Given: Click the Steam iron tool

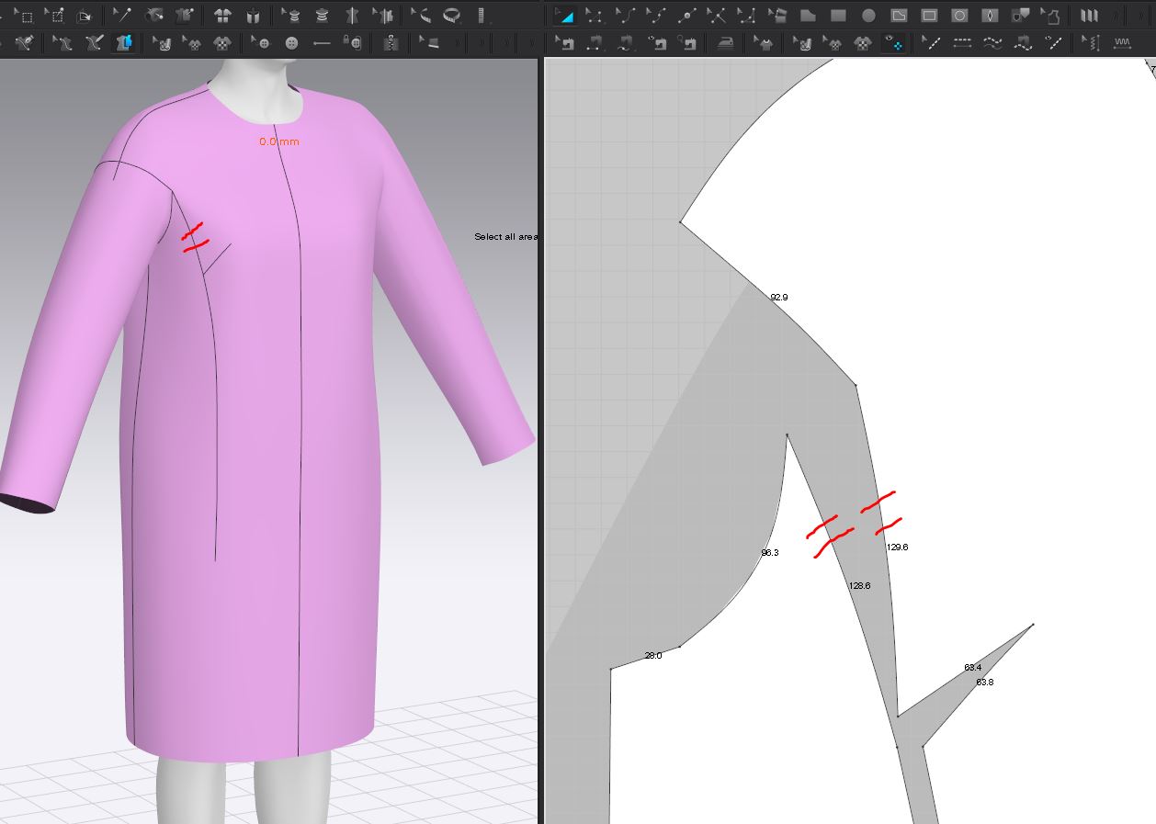Looking at the screenshot, I should point(726,42).
